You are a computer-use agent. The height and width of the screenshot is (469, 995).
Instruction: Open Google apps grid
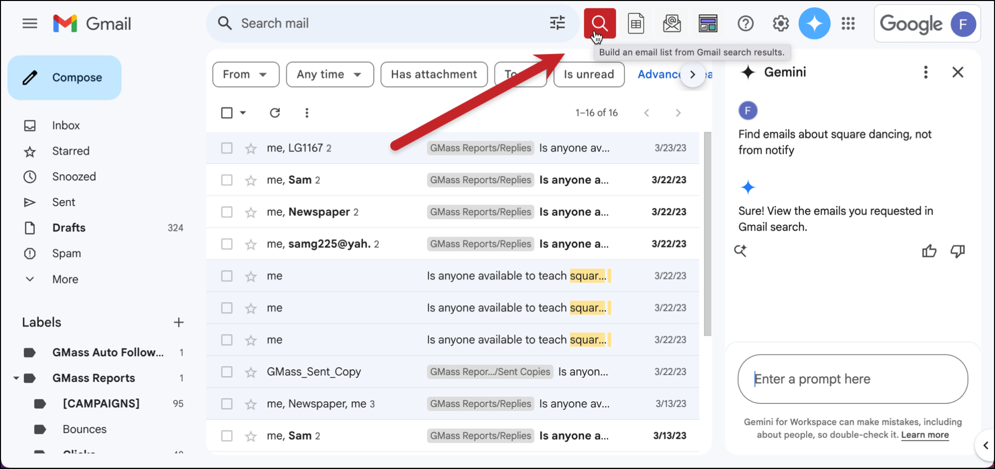(848, 23)
